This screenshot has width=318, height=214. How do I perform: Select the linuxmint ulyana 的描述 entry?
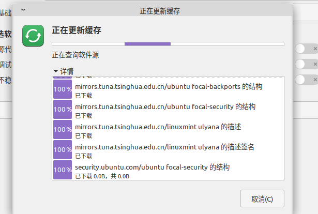pos(158,127)
